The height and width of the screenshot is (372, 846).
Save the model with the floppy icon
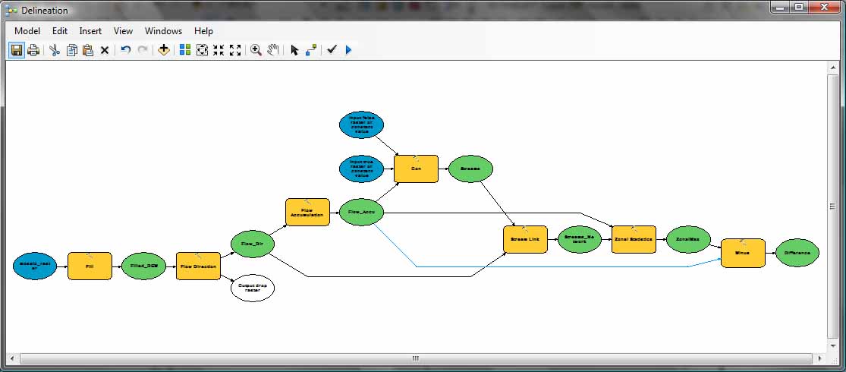coord(17,50)
